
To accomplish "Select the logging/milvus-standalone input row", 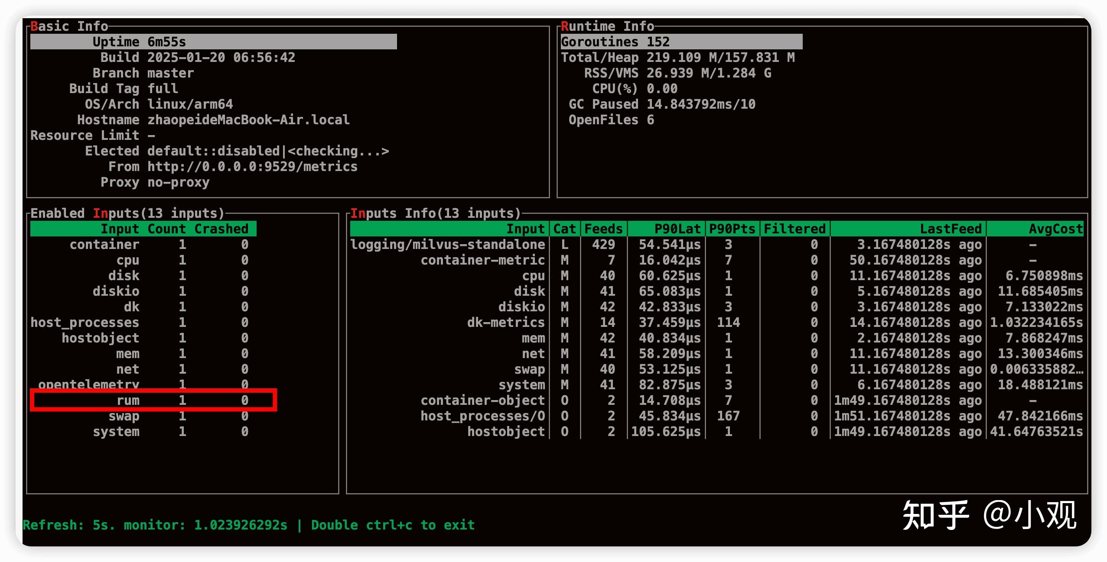I will tap(447, 245).
